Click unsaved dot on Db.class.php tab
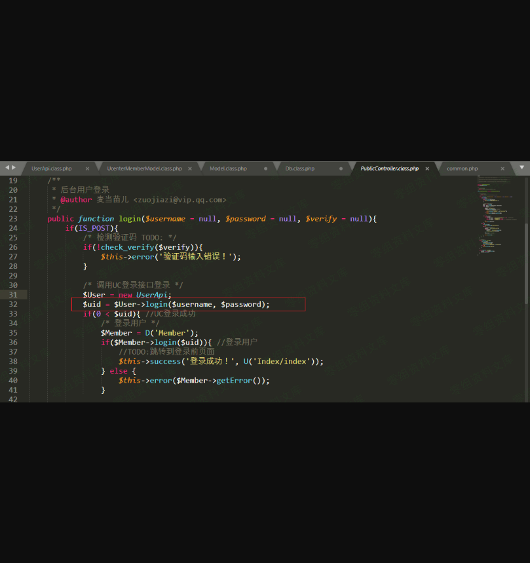This screenshot has height=563, width=530. coord(341,168)
